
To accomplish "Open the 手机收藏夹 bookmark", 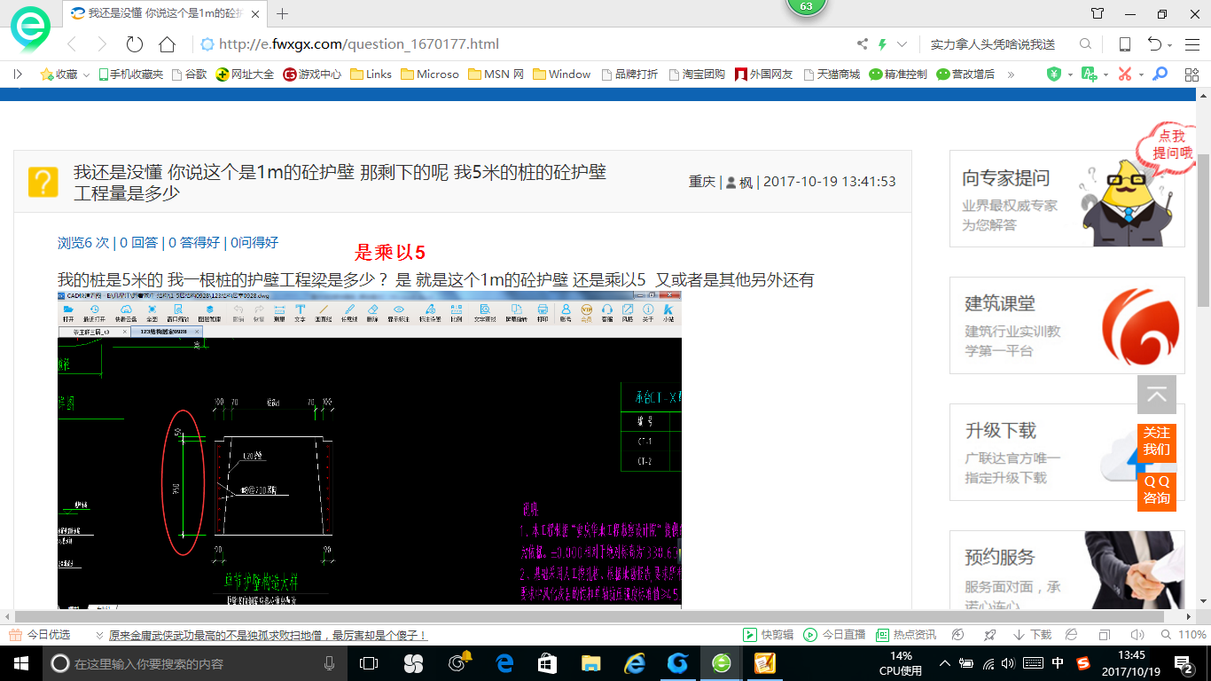I will (x=130, y=74).
